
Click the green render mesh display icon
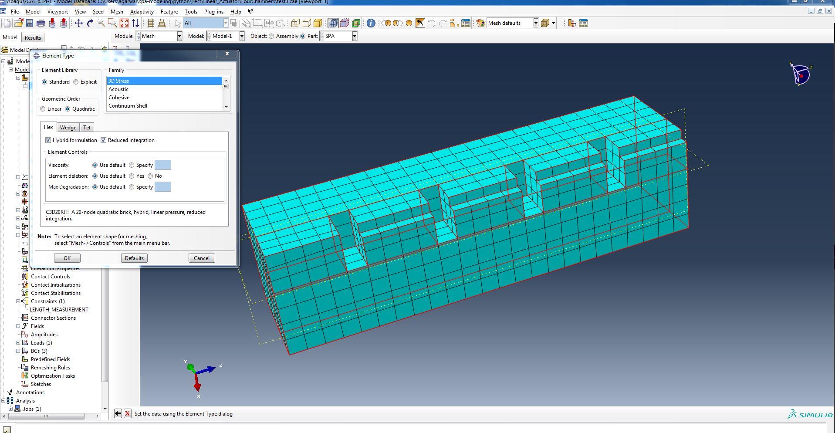click(356, 23)
